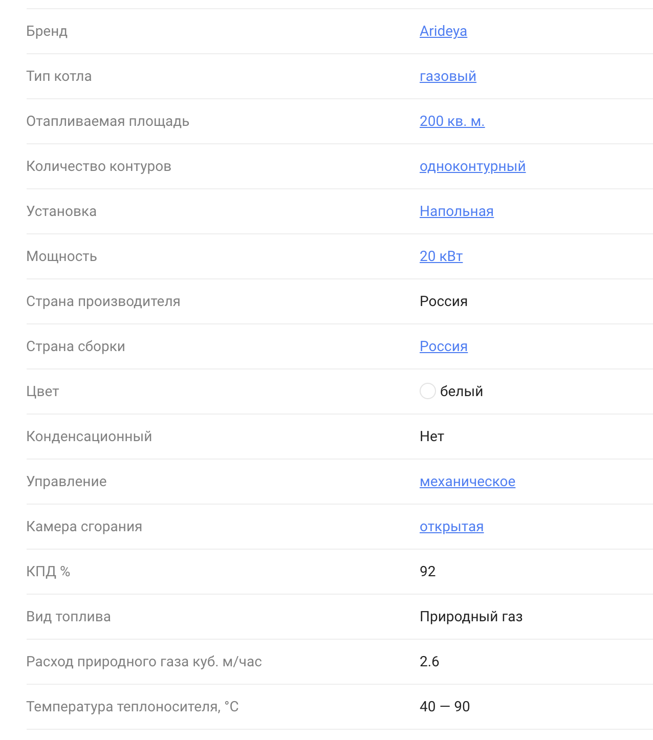The width and height of the screenshot is (653, 740).
Task: Follow the механическое control link
Action: click(x=467, y=482)
